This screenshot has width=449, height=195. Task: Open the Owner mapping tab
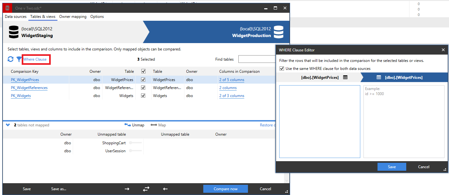(x=73, y=17)
